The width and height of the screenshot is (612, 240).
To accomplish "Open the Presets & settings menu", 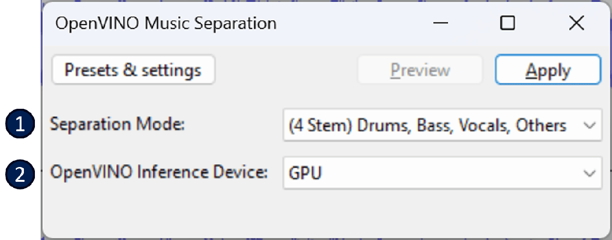I will tap(133, 70).
